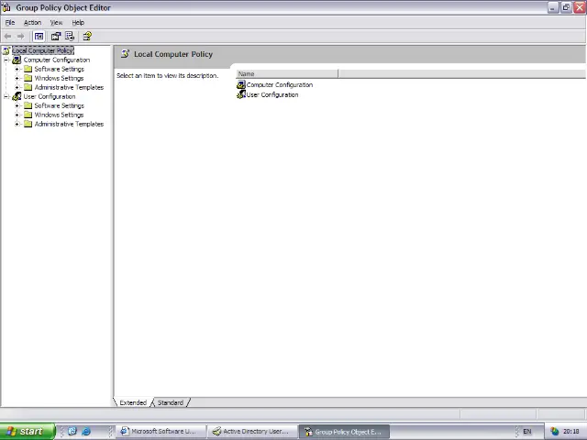The image size is (587, 440).
Task: Expand Windows Settings under User Configuration
Action: click(x=17, y=115)
